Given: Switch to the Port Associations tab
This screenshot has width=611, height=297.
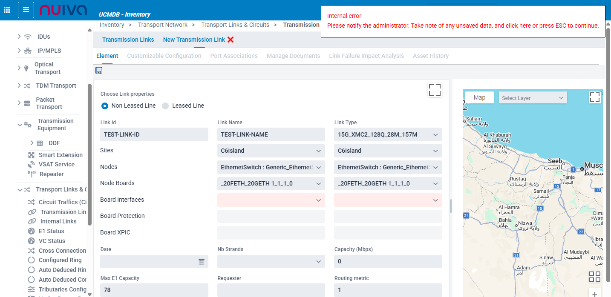Looking at the screenshot, I should point(234,56).
